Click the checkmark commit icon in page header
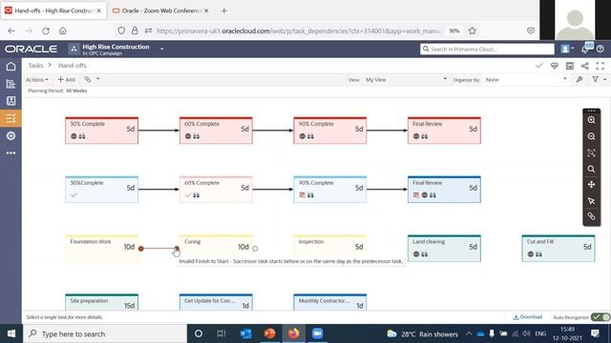This screenshot has height=343, width=611. tap(538, 66)
